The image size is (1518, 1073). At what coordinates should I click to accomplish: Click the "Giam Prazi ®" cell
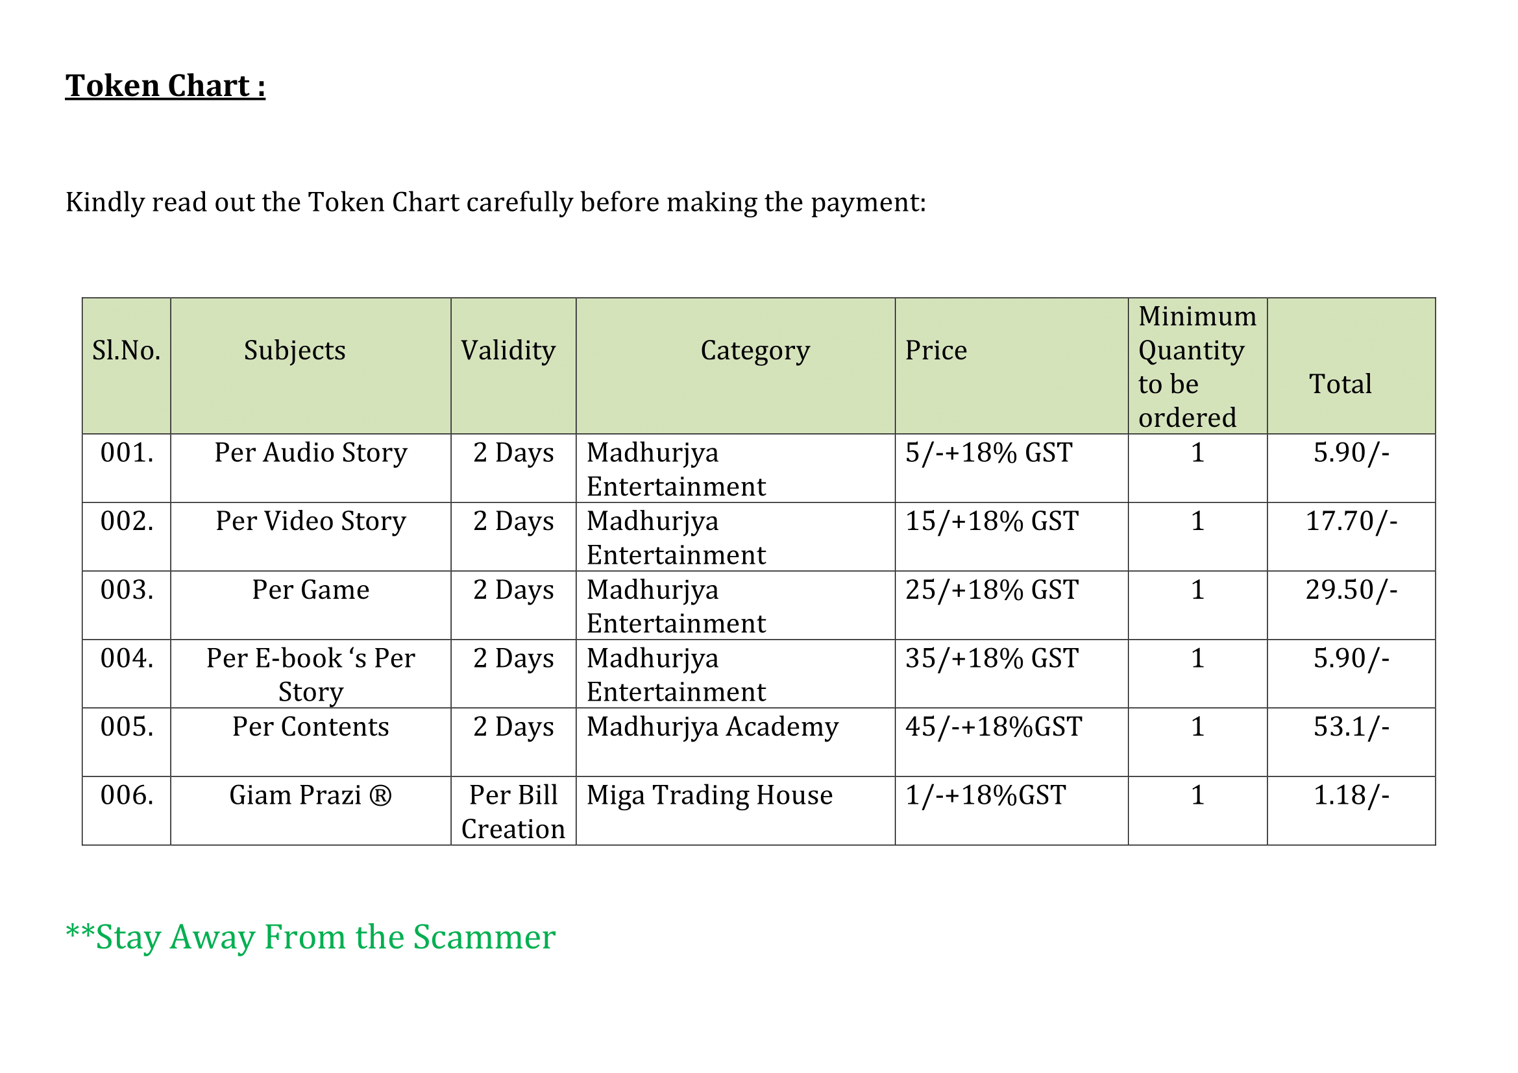pos(311,795)
